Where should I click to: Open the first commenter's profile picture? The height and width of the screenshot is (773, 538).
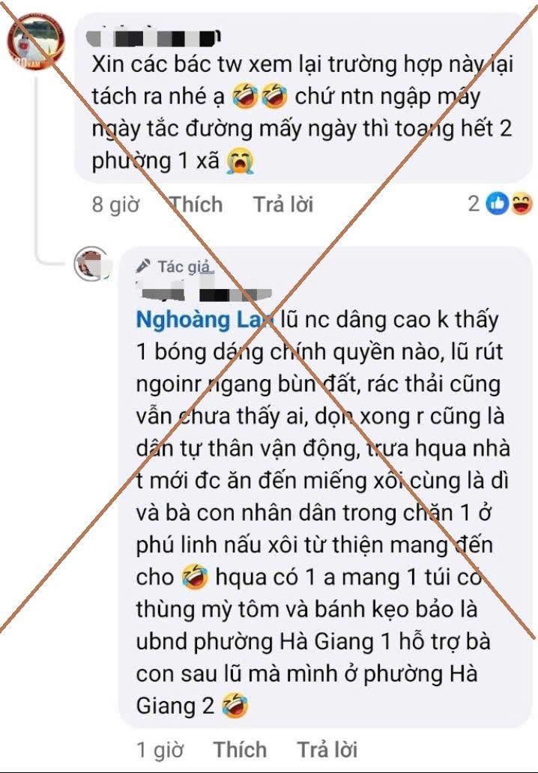click(x=35, y=41)
